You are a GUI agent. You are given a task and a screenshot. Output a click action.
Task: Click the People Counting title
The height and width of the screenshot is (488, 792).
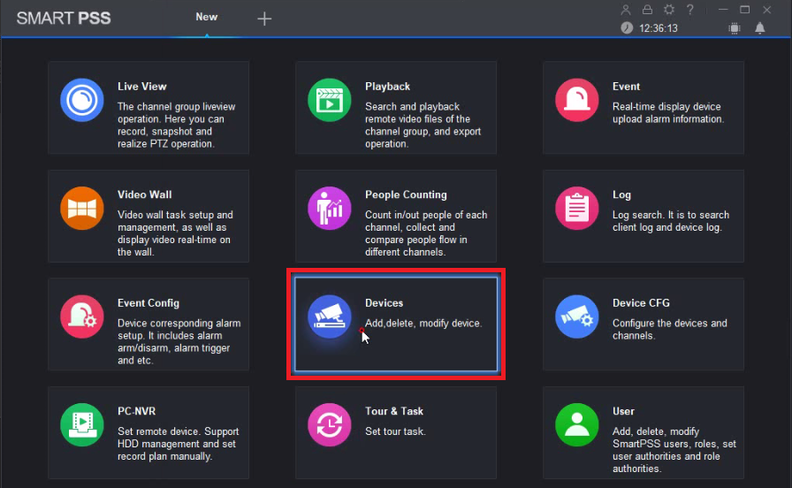[x=406, y=194]
